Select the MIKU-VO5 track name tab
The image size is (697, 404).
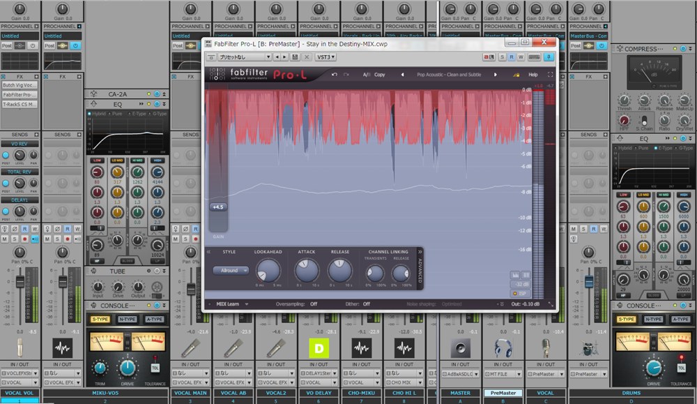point(105,393)
